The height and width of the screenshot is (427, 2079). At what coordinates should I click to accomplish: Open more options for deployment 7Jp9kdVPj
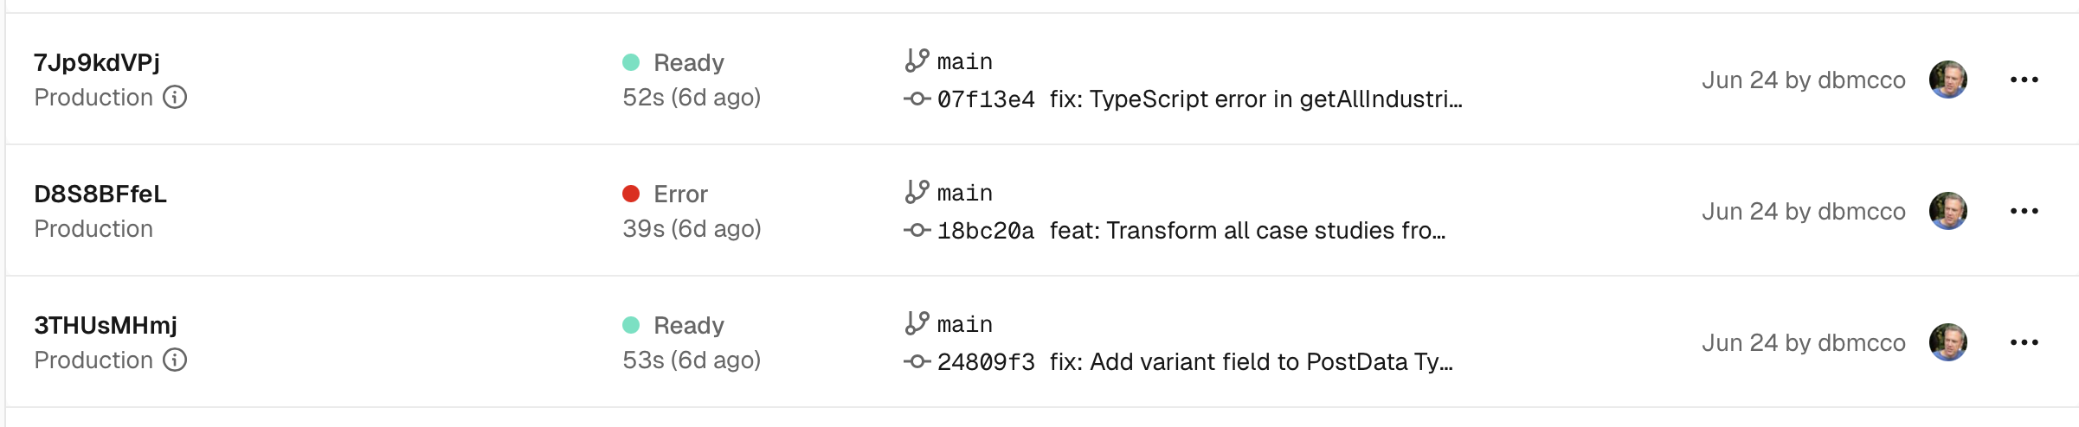tap(2024, 80)
